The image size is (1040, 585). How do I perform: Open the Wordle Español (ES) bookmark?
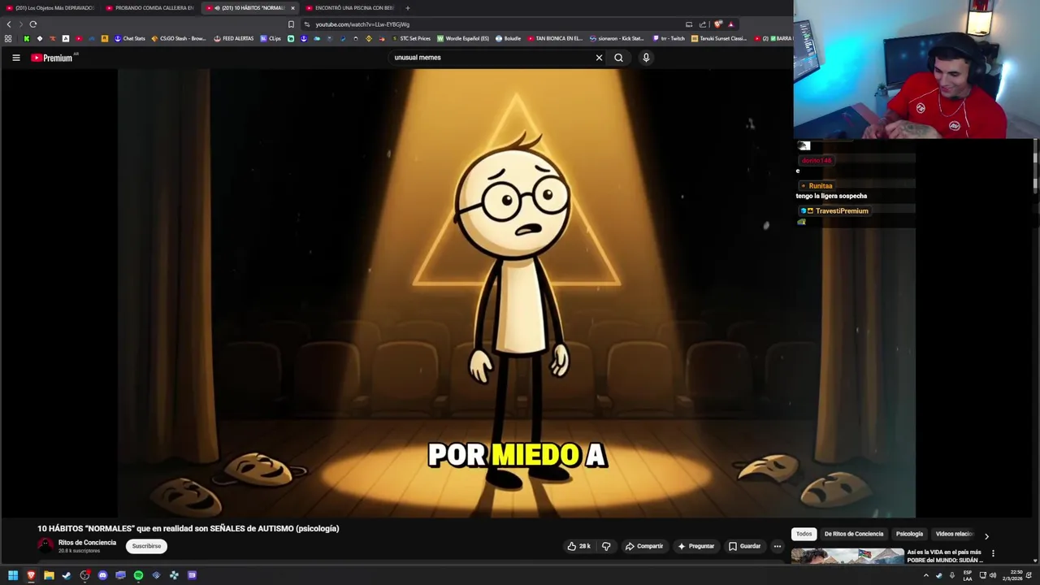(x=463, y=38)
